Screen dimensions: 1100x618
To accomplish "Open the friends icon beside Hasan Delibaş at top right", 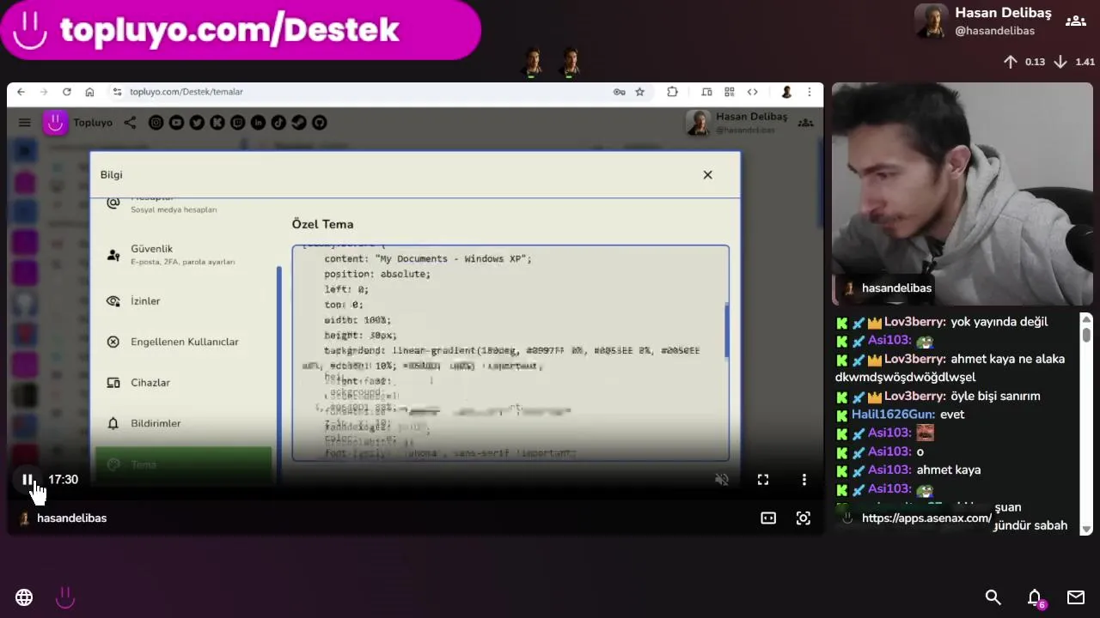I will tap(1076, 21).
